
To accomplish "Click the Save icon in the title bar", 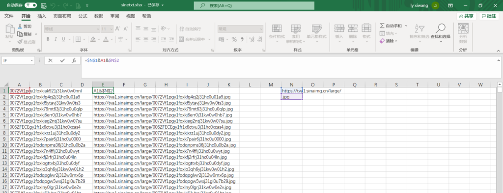I will pyautogui.click(x=44, y=6).
